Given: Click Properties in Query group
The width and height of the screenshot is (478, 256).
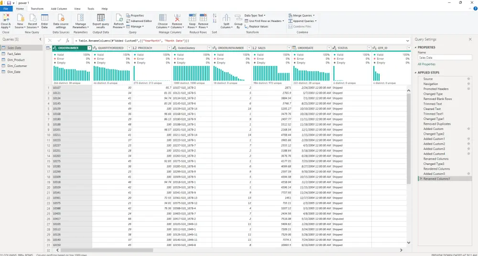Looking at the screenshot, I should click(x=135, y=15).
